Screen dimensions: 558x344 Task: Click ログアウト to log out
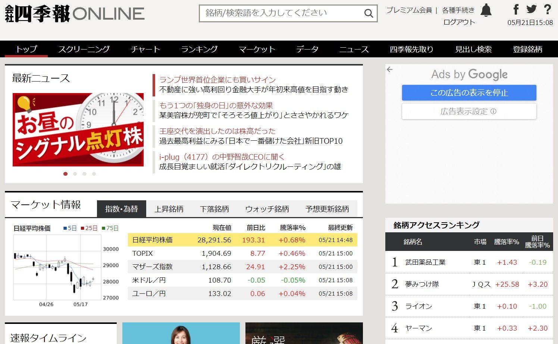459,22
